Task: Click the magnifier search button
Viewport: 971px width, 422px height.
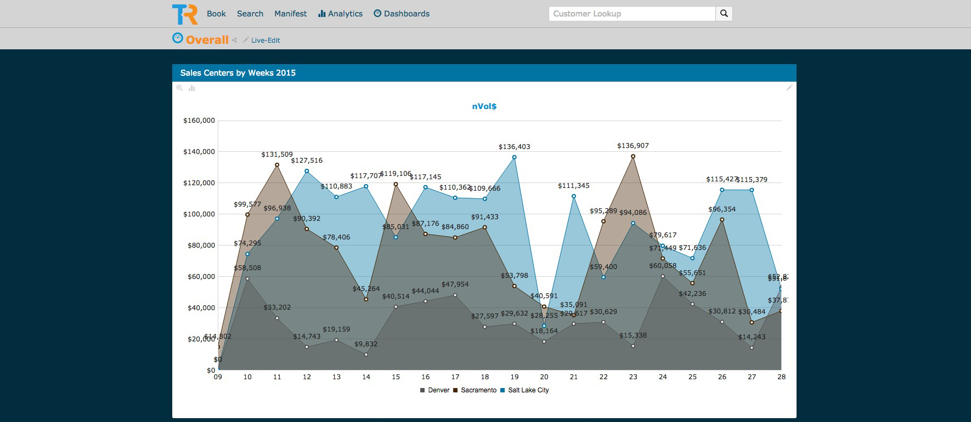Action: click(724, 14)
